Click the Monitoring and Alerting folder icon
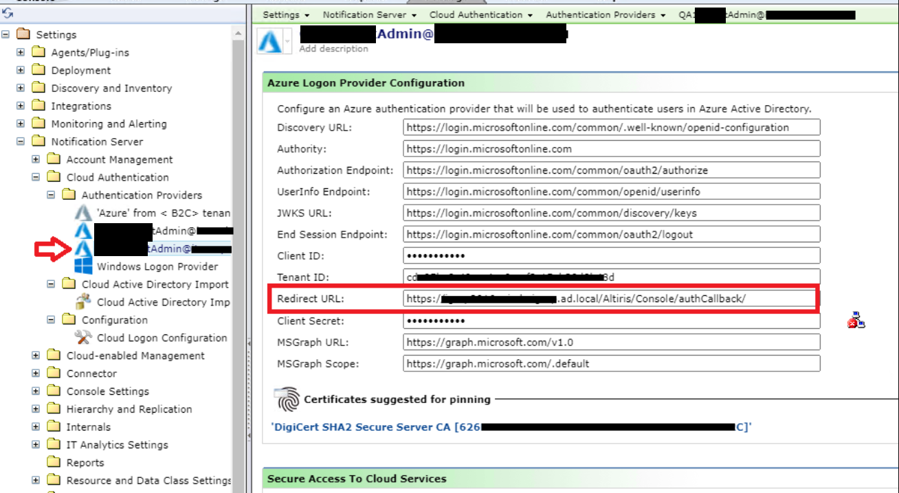899x493 pixels. click(38, 124)
